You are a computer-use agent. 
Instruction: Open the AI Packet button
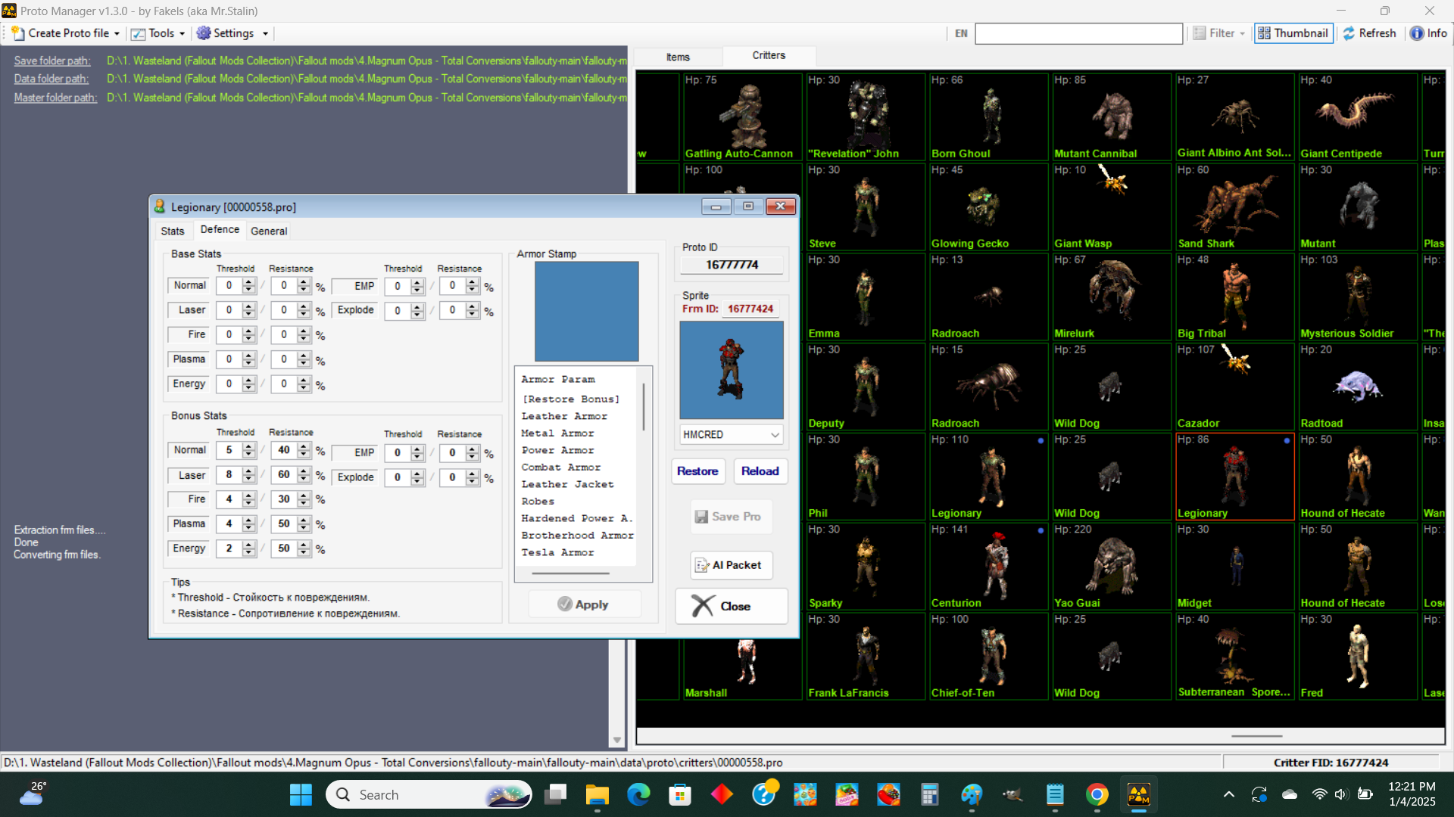(732, 565)
